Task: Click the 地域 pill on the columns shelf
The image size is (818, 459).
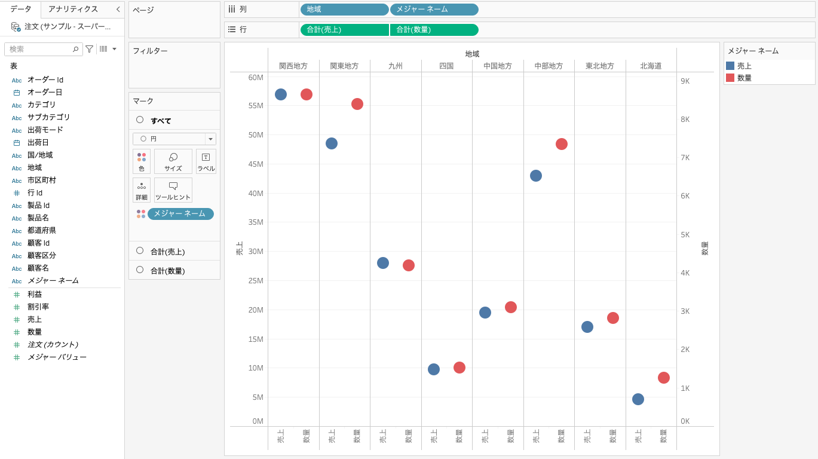Action: click(344, 10)
